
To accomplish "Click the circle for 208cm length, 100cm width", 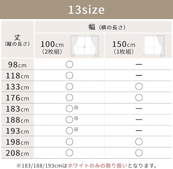I will click(69, 153).
